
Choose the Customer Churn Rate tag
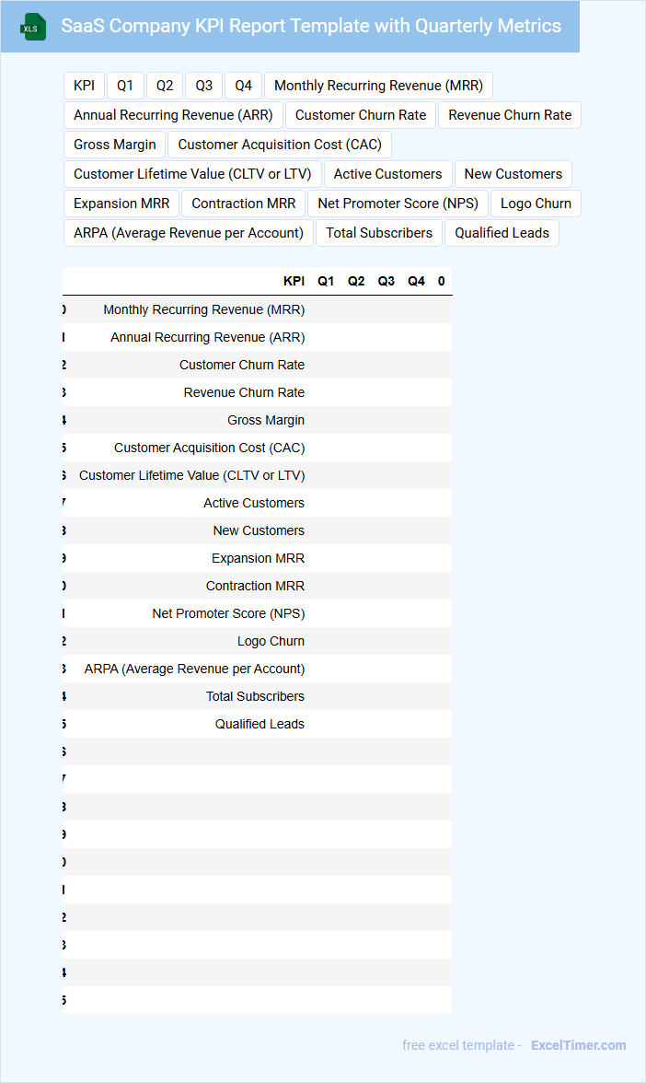[x=361, y=115]
